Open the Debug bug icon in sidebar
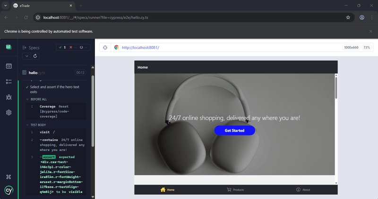Viewport: 378px width, 199px height. click(9, 97)
